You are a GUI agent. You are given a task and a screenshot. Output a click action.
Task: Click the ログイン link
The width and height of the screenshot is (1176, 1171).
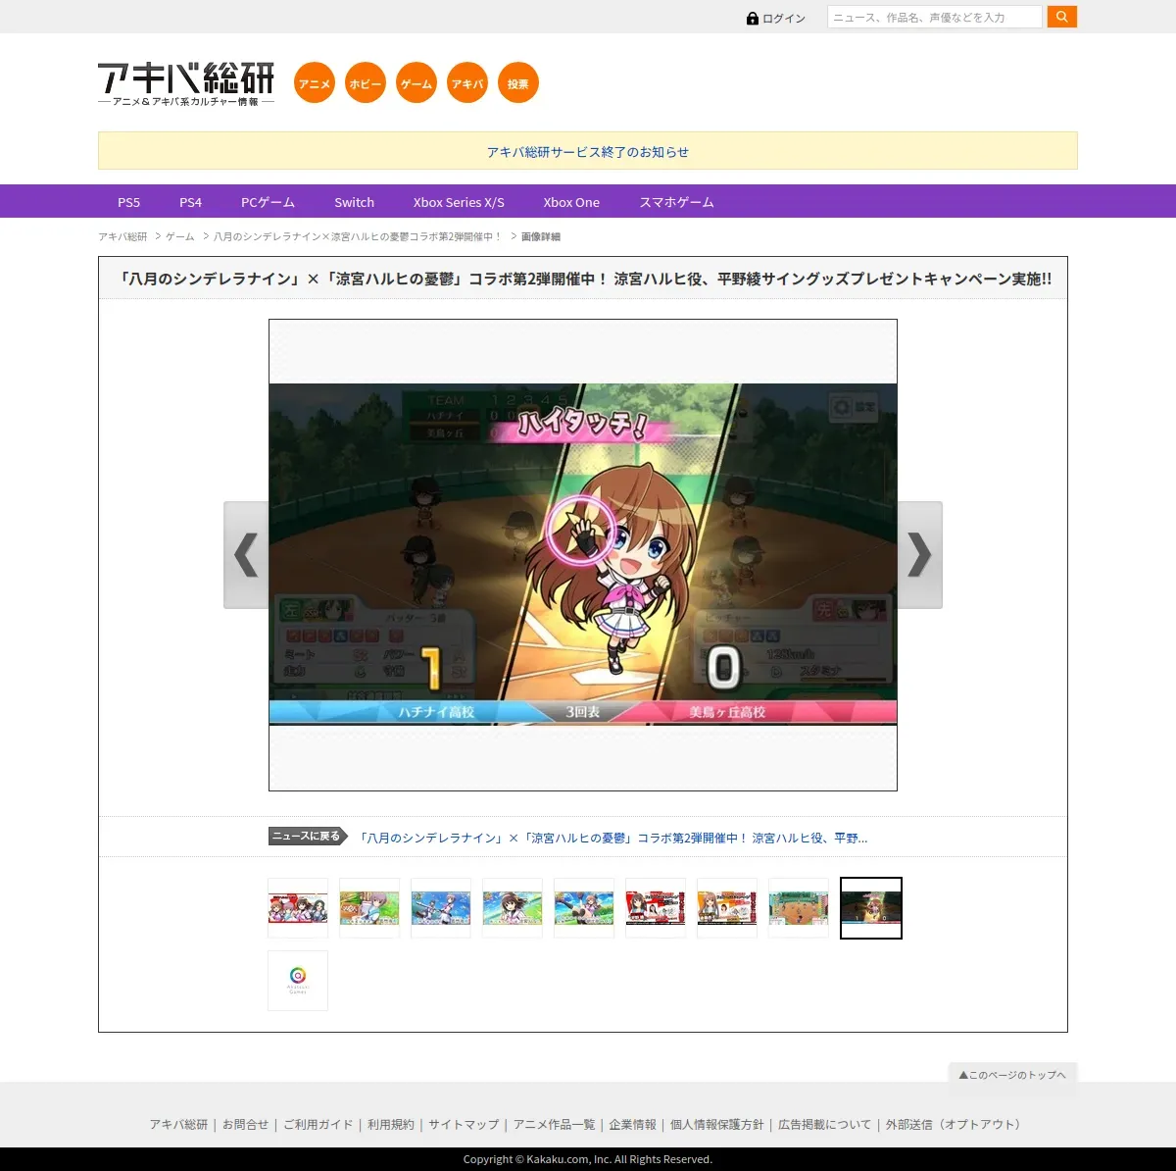784,19
